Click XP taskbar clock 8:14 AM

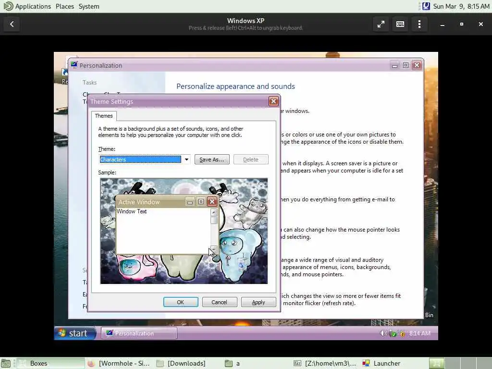(x=420, y=333)
